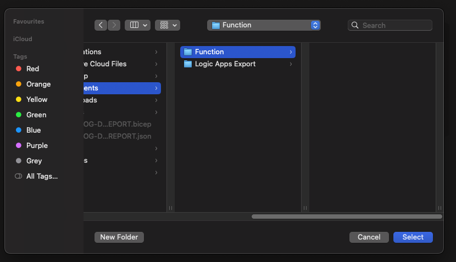Select the Blue tag
Screen dimensions: 456x262
tap(34, 130)
